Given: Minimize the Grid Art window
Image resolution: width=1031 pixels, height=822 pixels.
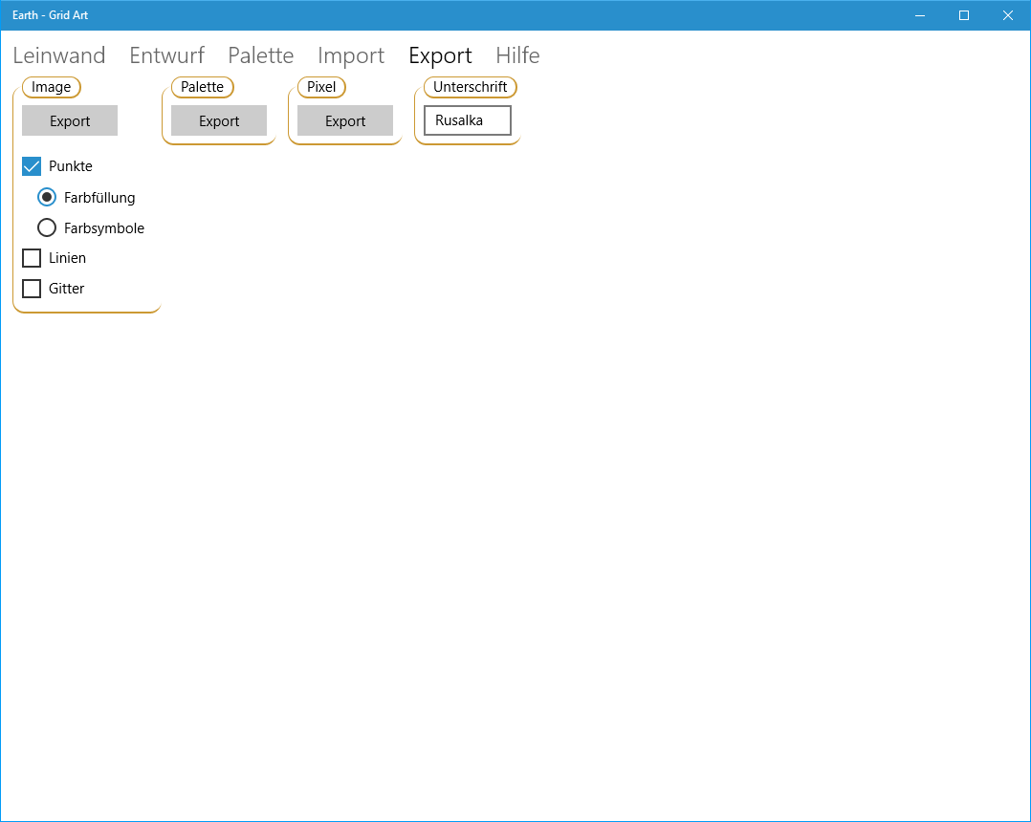Looking at the screenshot, I should (920, 15).
